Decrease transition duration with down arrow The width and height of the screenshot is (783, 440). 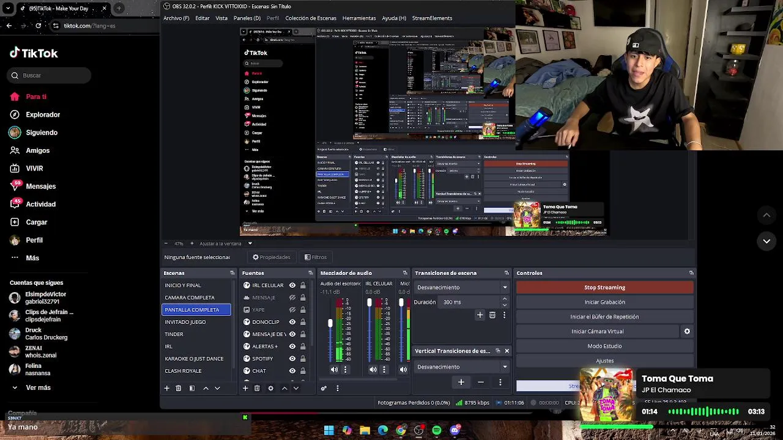pyautogui.click(x=505, y=305)
